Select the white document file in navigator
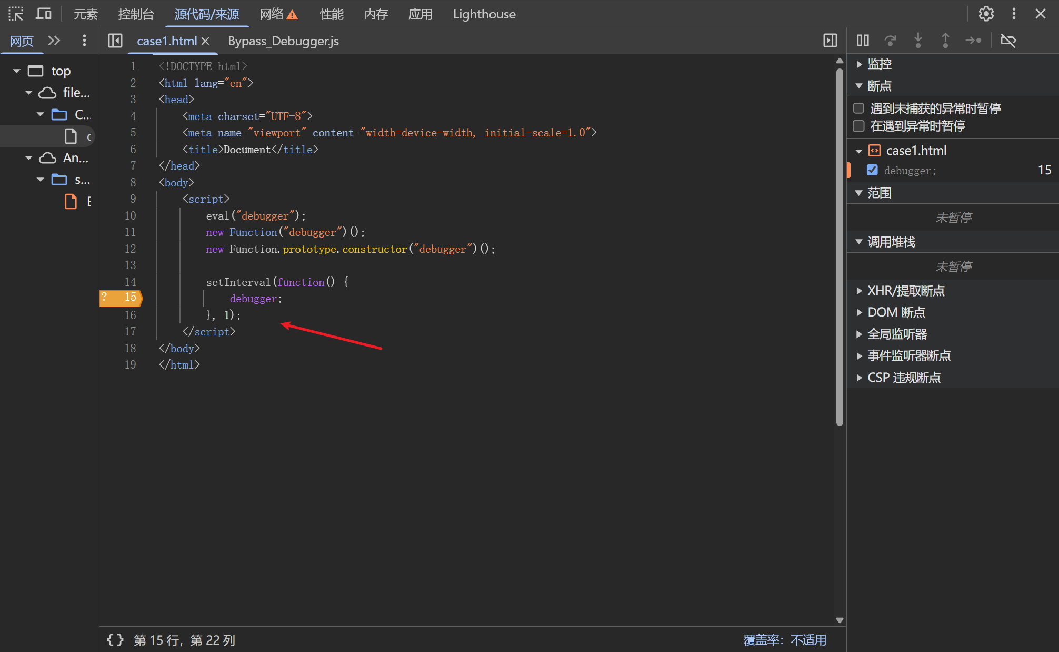The height and width of the screenshot is (652, 1059). [x=71, y=136]
